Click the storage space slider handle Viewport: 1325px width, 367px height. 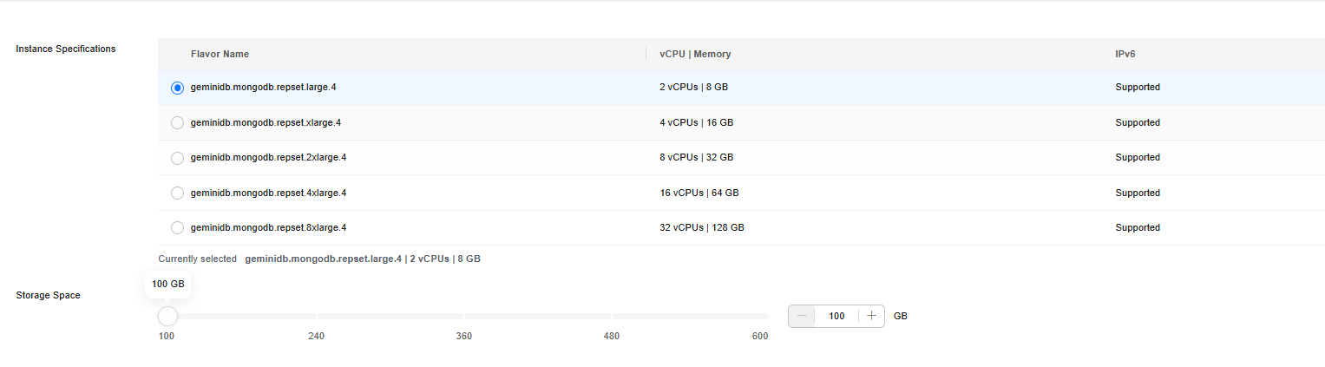click(167, 316)
